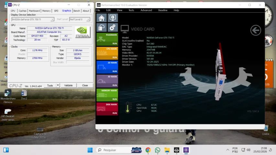
Task: Click the Tools button in CPU-Z
Action: pos(50,85)
